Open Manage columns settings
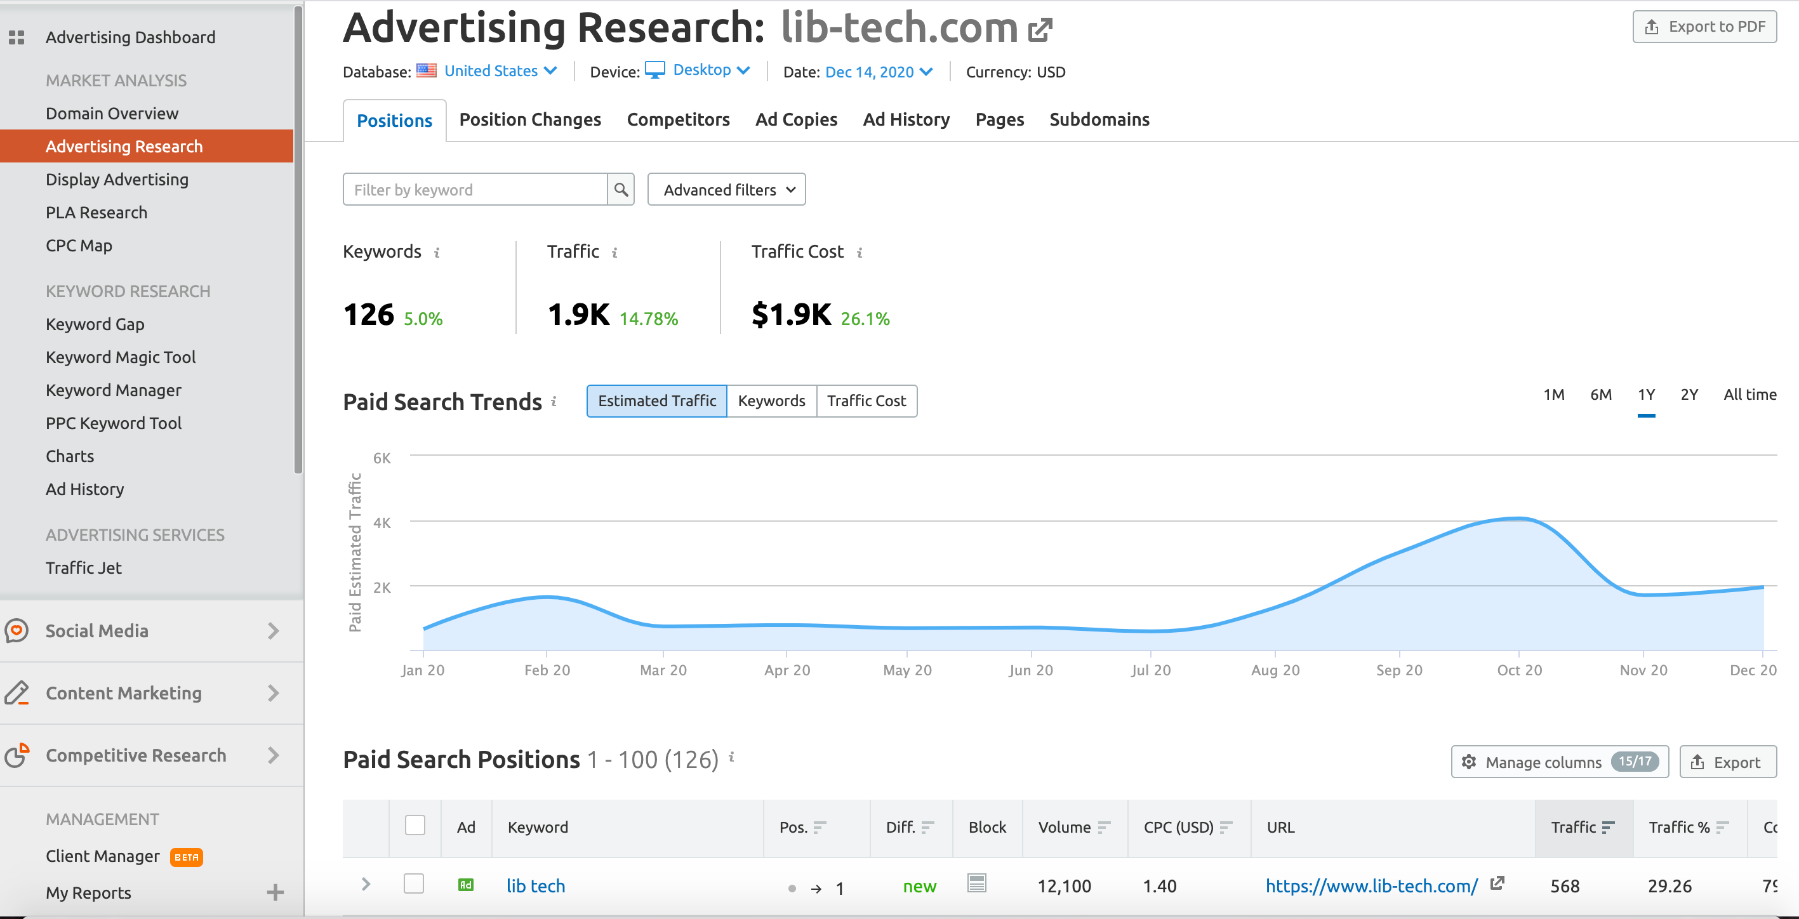The height and width of the screenshot is (919, 1799). coord(1560,761)
